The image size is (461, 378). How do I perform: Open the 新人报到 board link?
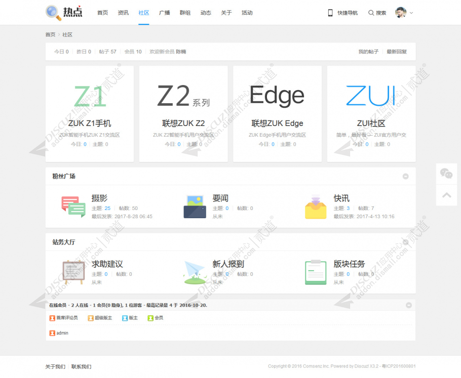(x=228, y=264)
